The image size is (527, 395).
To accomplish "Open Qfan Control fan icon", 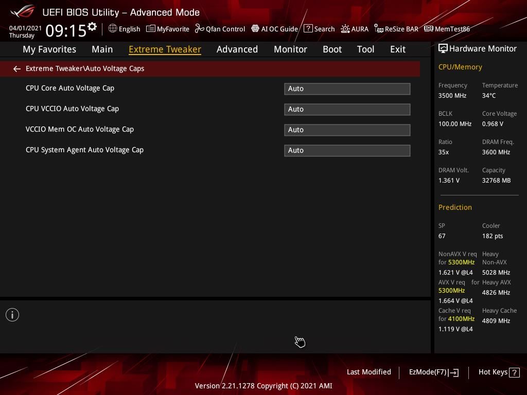I will click(199, 29).
